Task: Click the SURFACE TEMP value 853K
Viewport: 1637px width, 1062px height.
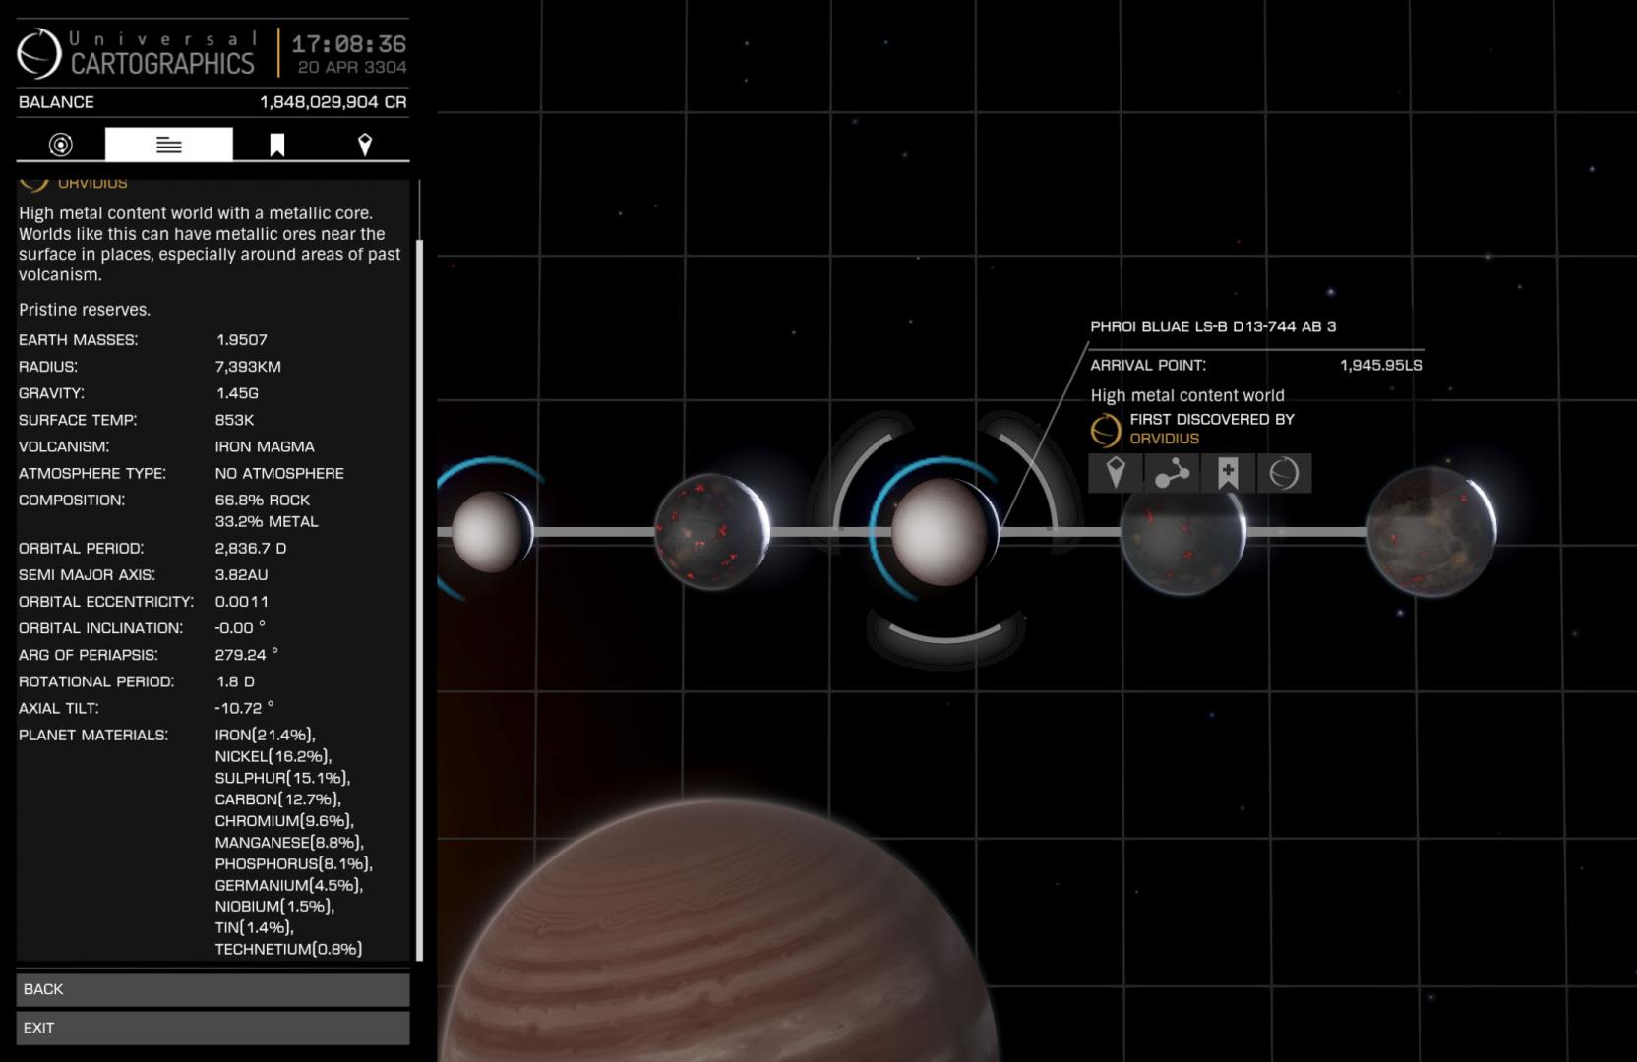Action: [x=234, y=420]
